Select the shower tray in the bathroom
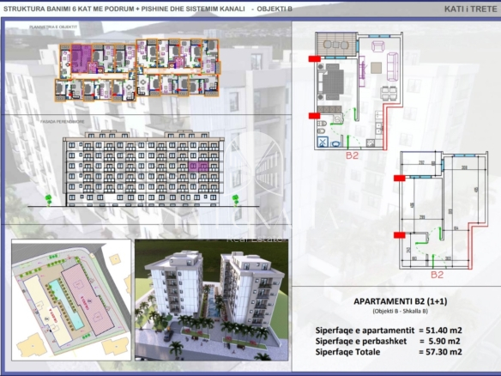 (323, 142)
